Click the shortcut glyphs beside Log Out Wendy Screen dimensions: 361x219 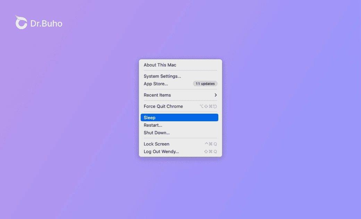point(210,151)
